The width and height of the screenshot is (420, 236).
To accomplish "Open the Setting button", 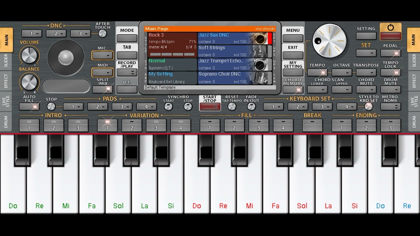I will (x=366, y=36).
